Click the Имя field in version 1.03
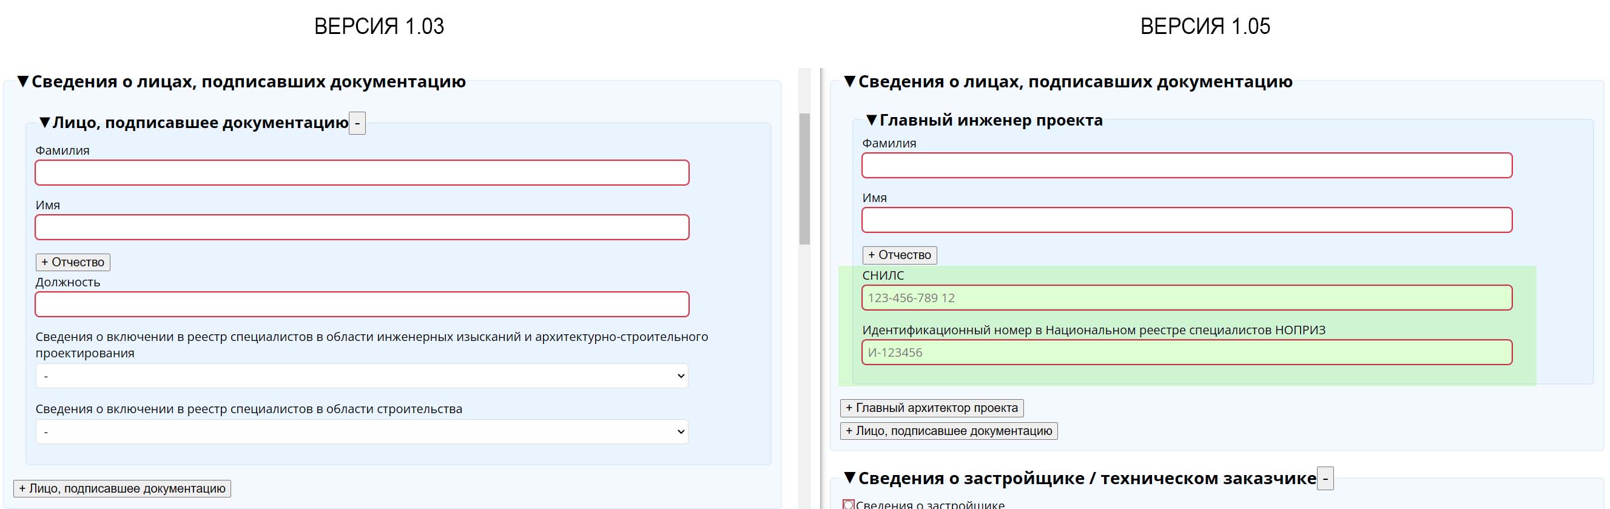The height and width of the screenshot is (509, 1610). [362, 227]
